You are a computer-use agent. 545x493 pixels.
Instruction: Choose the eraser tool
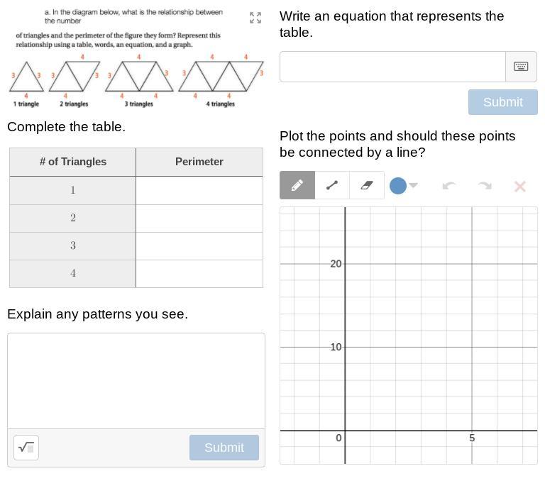pos(367,185)
